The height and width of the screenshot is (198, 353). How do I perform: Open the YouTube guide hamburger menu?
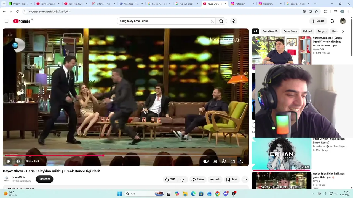pyautogui.click(x=7, y=21)
